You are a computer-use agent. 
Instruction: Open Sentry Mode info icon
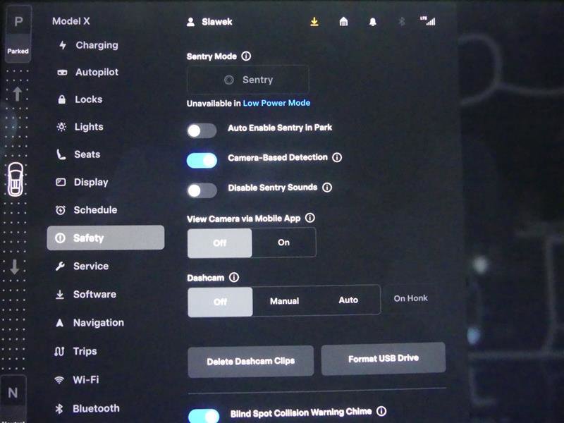click(x=246, y=56)
